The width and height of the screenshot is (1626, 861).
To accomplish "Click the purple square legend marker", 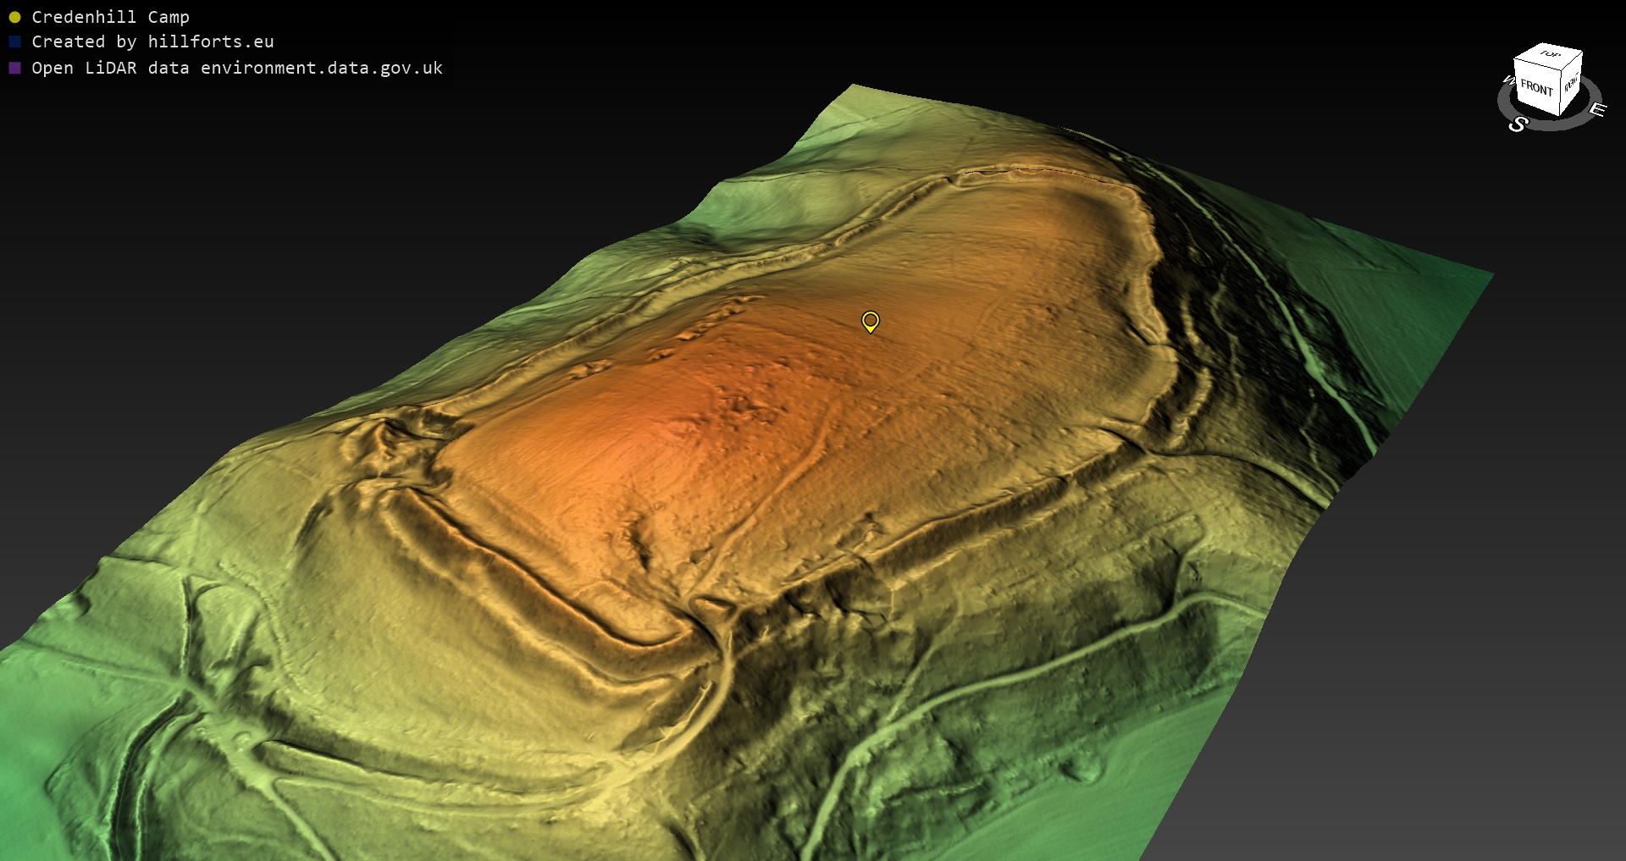I will coord(14,68).
